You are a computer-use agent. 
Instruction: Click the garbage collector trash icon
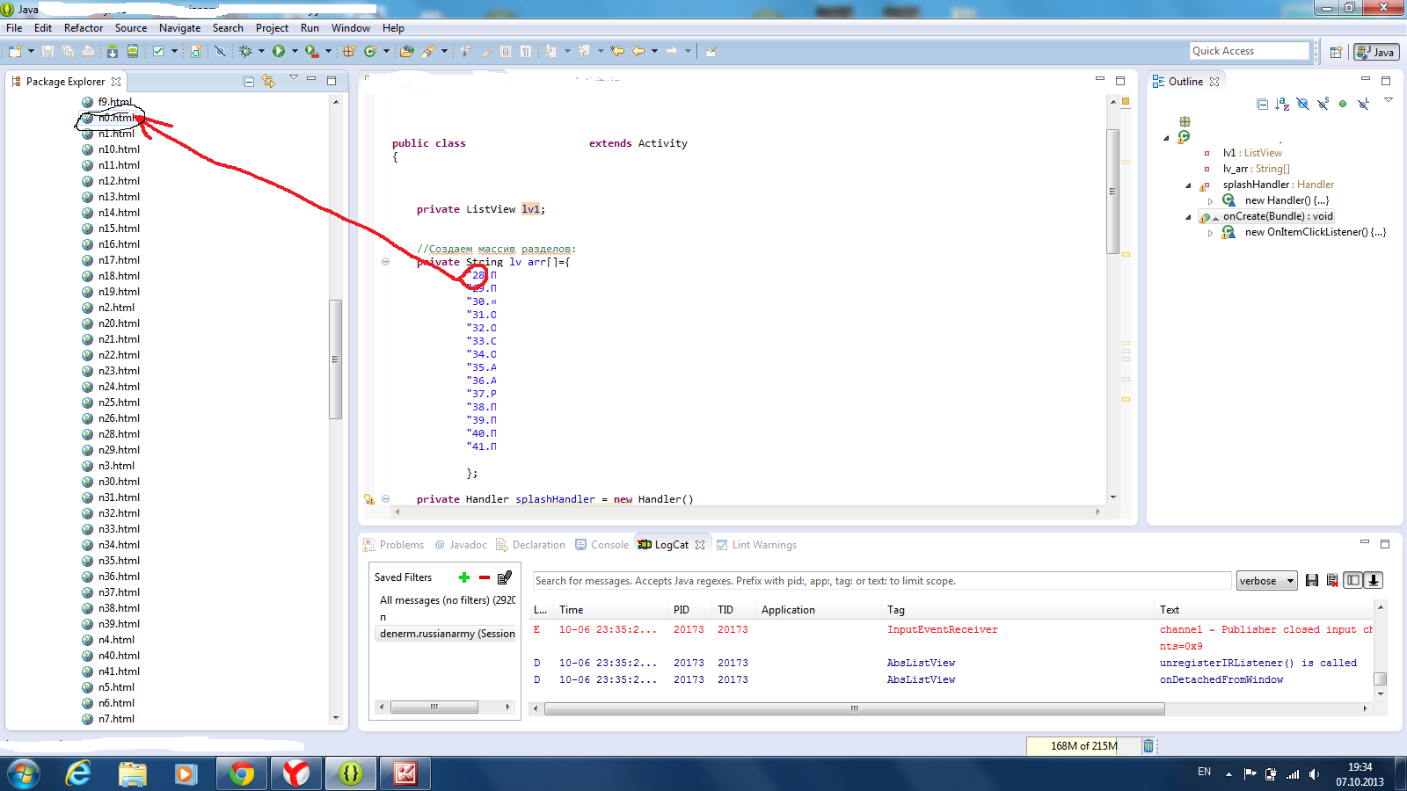click(x=1148, y=746)
